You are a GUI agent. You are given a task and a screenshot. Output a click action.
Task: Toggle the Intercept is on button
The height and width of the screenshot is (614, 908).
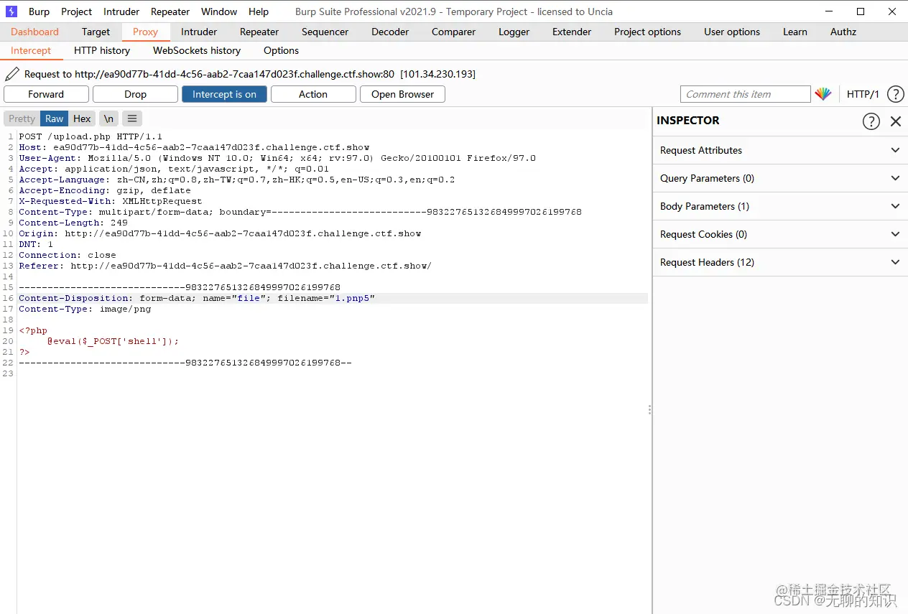tap(224, 94)
